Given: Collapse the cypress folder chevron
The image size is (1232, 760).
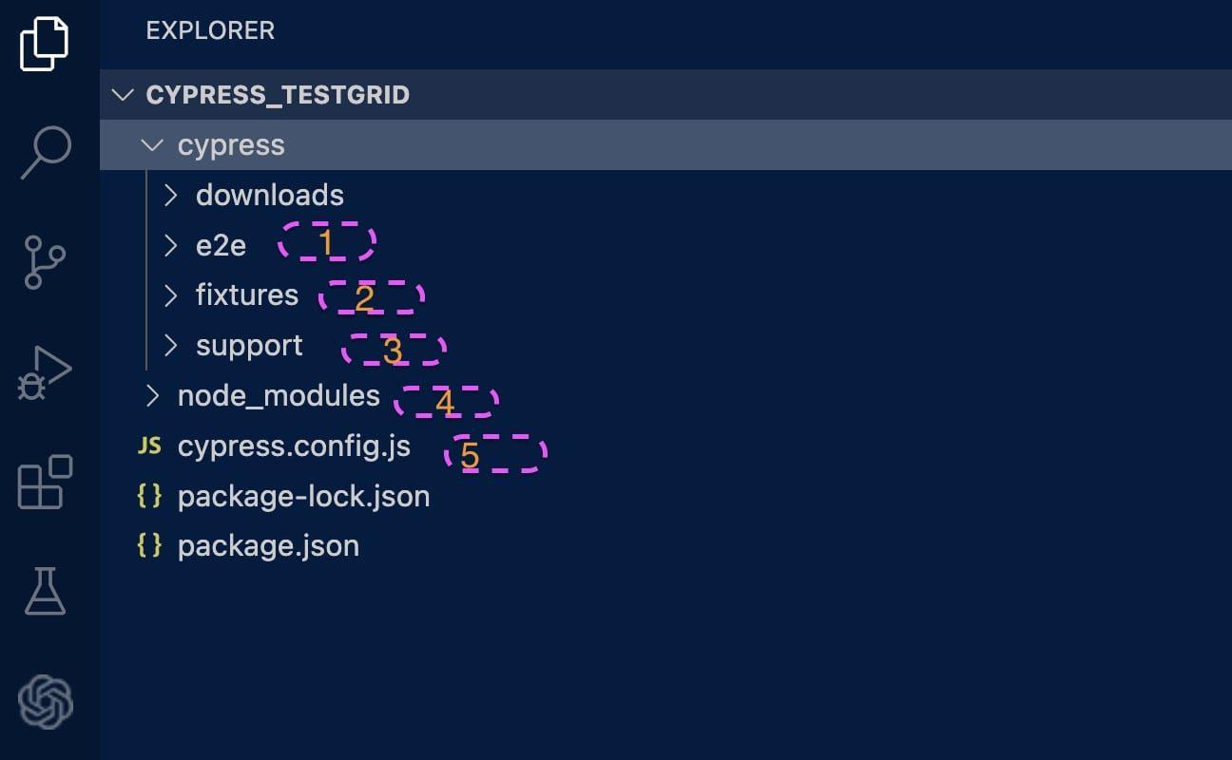Looking at the screenshot, I should [151, 145].
